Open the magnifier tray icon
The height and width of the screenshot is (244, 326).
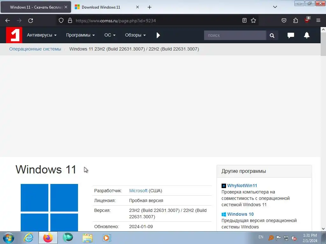point(271,238)
